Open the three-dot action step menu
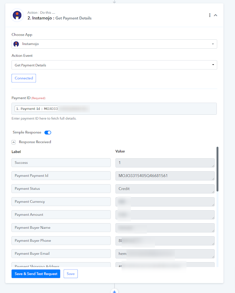 pos(210,15)
